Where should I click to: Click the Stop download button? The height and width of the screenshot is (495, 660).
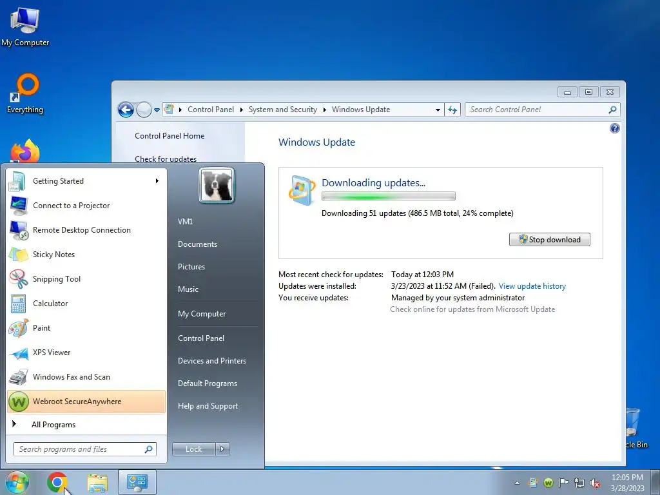549,240
